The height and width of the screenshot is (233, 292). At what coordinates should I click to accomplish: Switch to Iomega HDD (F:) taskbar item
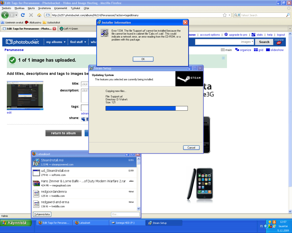pos(127,223)
